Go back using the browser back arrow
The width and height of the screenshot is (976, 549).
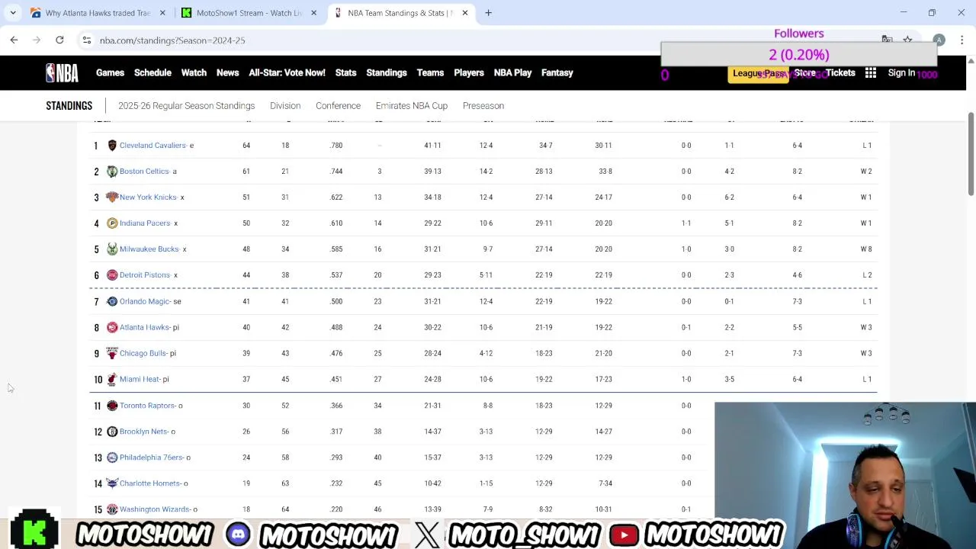click(x=14, y=40)
